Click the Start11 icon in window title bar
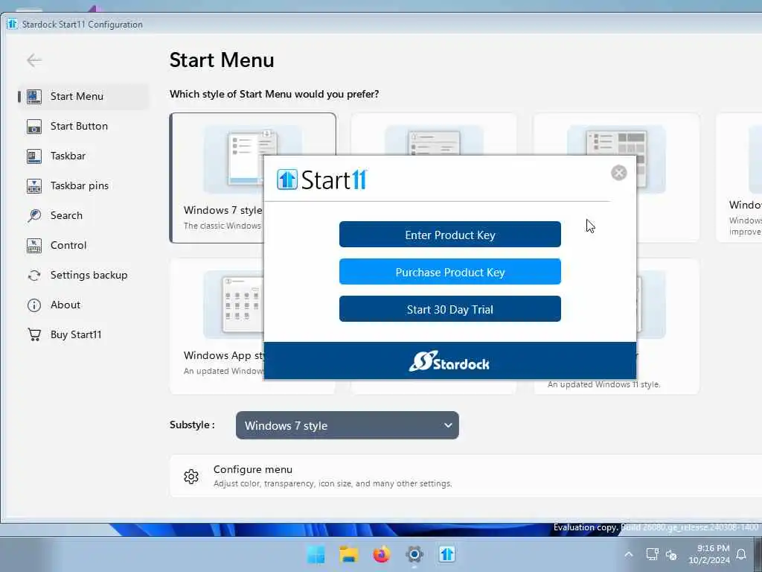Image resolution: width=762 pixels, height=572 pixels. click(13, 24)
